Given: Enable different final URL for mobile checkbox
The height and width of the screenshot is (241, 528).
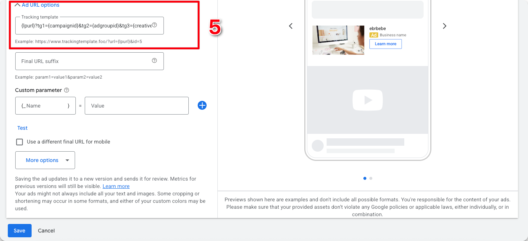Looking at the screenshot, I should (x=19, y=142).
